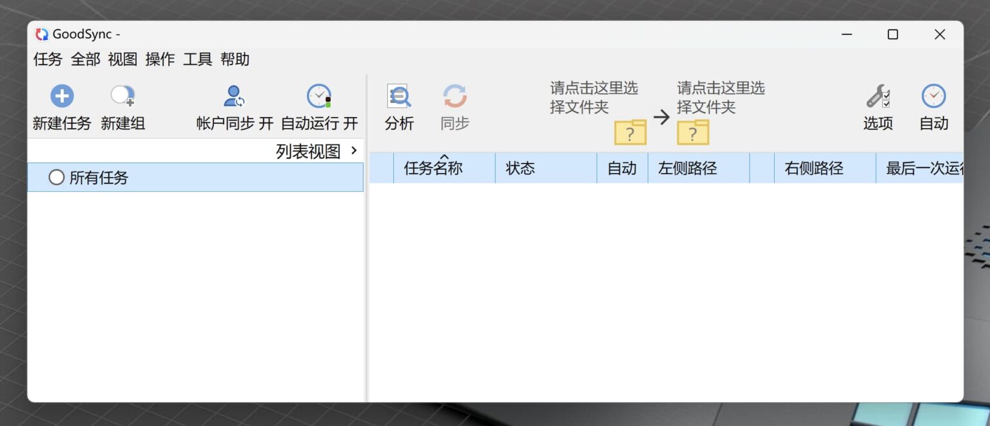This screenshot has height=426, width=990.
Task: Click the right folder picker with question mark
Action: [x=694, y=133]
